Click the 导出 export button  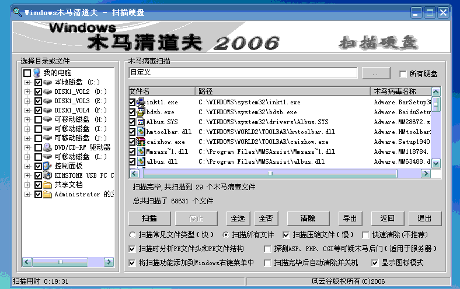(x=350, y=218)
